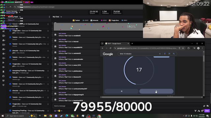Click the Chrome address bar URL

point(147,48)
